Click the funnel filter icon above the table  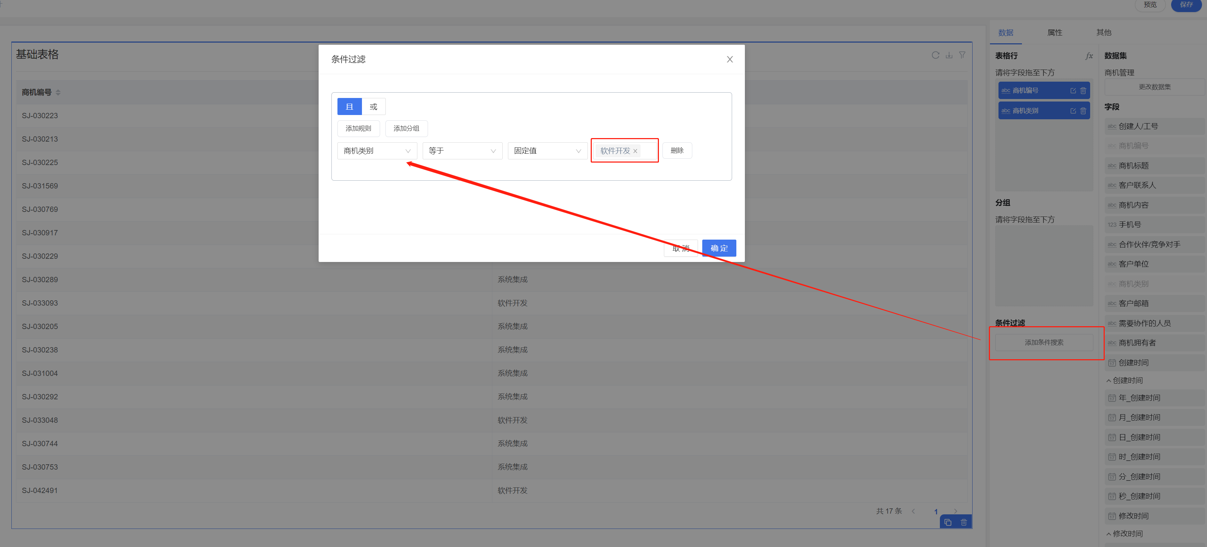pyautogui.click(x=962, y=55)
